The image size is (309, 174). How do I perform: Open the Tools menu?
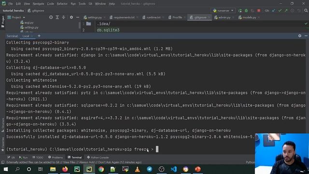pos(82,4)
